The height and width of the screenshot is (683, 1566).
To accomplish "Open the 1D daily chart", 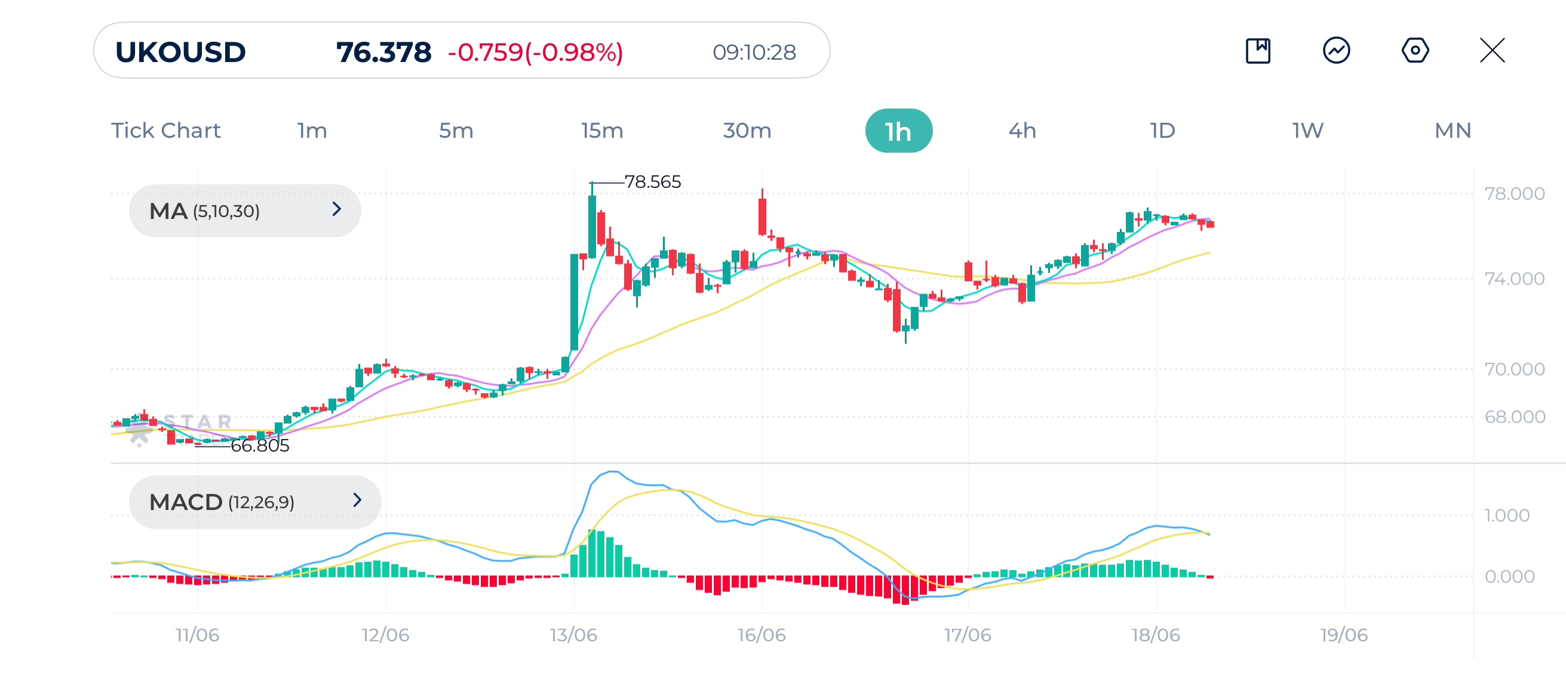I will (x=1163, y=130).
